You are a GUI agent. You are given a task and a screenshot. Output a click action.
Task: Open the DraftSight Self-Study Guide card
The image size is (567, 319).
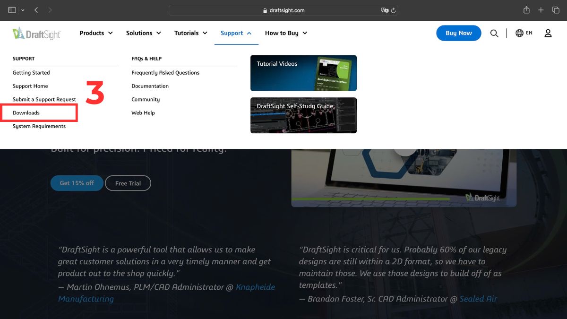303,115
